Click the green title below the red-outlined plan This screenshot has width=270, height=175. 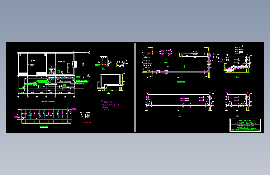tap(181, 82)
